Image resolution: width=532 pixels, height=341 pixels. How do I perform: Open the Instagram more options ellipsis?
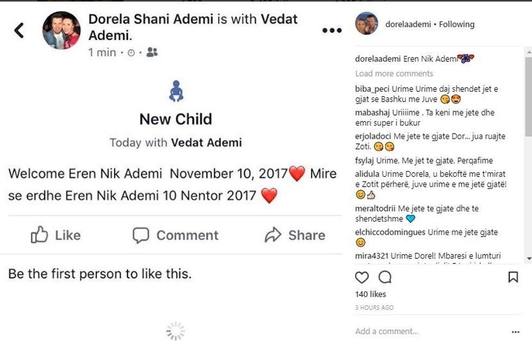[x=515, y=331]
